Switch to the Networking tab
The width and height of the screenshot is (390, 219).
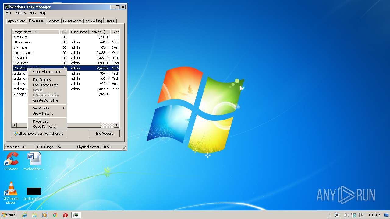(94, 21)
